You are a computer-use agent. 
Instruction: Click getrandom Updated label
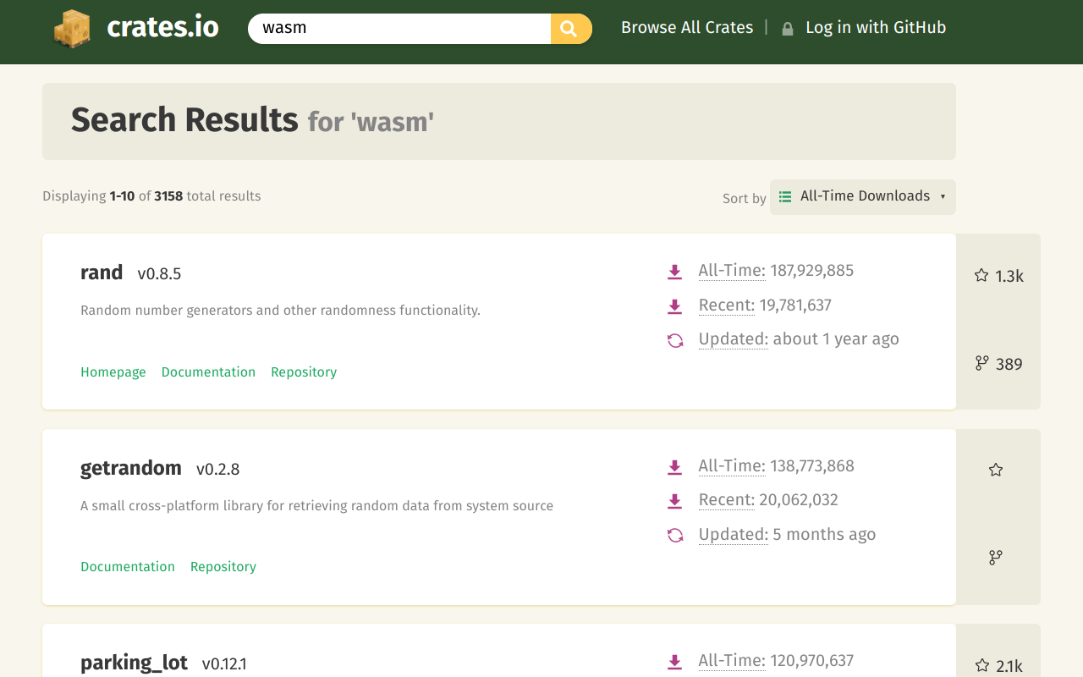click(x=734, y=535)
